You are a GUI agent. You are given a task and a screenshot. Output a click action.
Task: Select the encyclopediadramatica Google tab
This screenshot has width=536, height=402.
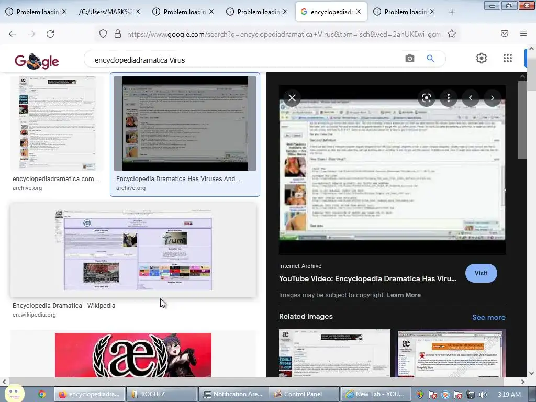coord(331,12)
